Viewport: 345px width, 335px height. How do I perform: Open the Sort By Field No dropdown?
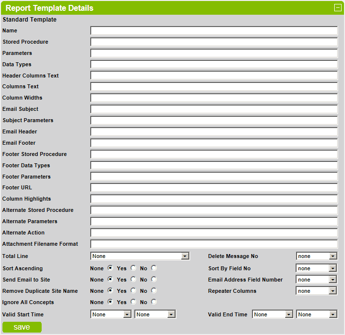[316, 268]
